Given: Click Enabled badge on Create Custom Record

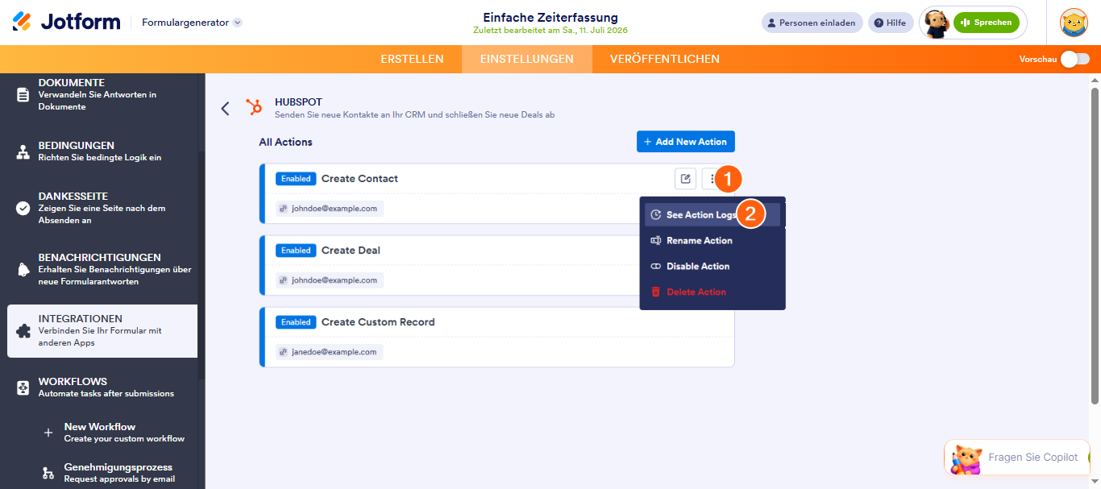Looking at the screenshot, I should 296,322.
